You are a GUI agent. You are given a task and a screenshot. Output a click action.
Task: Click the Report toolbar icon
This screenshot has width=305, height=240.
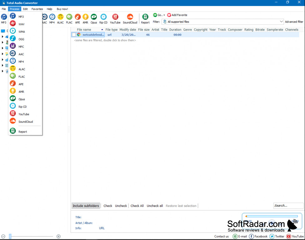click(145, 19)
